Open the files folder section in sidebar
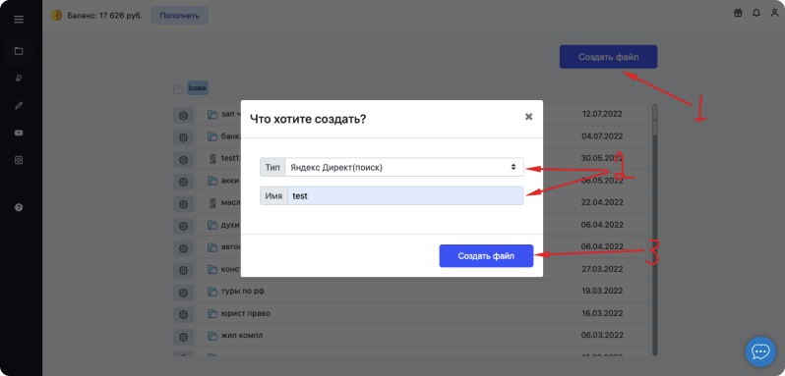785x376 pixels. coord(19,51)
